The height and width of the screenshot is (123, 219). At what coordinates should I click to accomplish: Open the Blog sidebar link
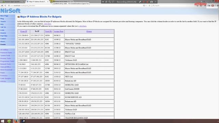[2, 19]
